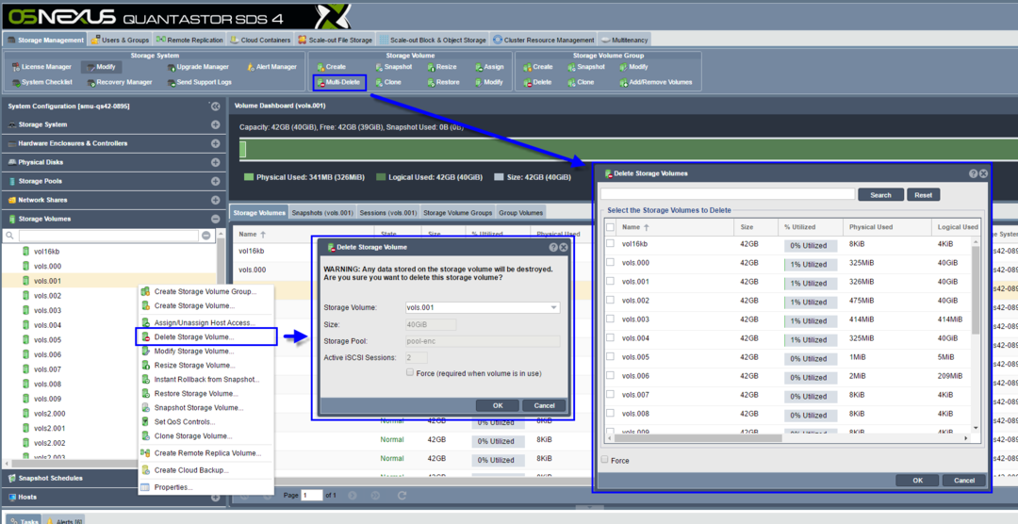Expand the Physical Disks section
1018x524 pixels.
(x=216, y=162)
